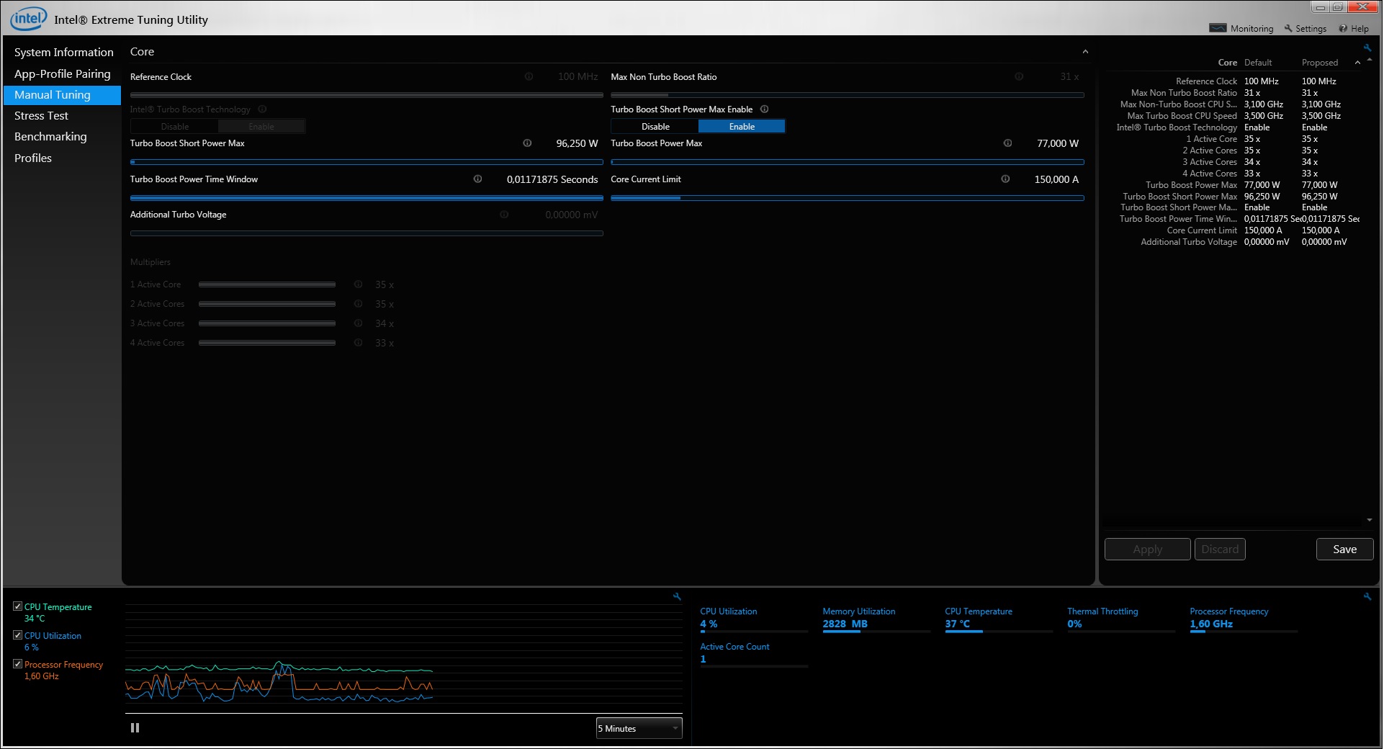
Task: Switch to the Stress Test section
Action: click(x=62, y=116)
